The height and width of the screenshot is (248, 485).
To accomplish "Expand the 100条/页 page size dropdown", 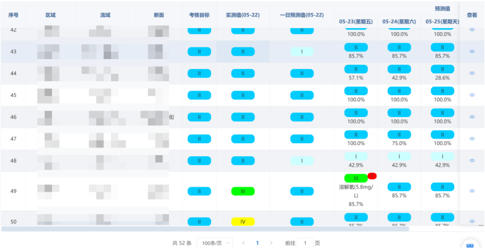I will coord(215,243).
